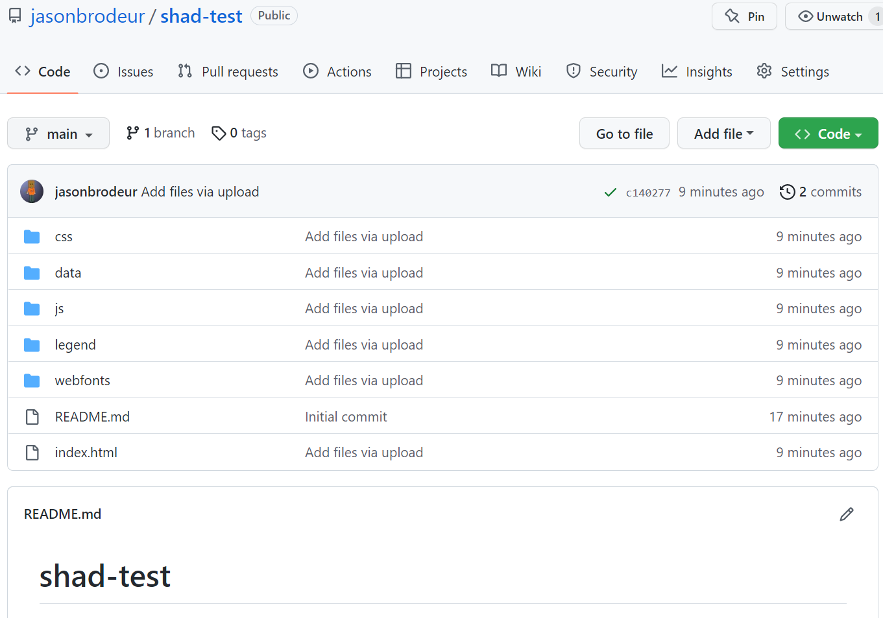This screenshot has height=618, width=883.
Task: Open the js folder
Action: click(59, 309)
